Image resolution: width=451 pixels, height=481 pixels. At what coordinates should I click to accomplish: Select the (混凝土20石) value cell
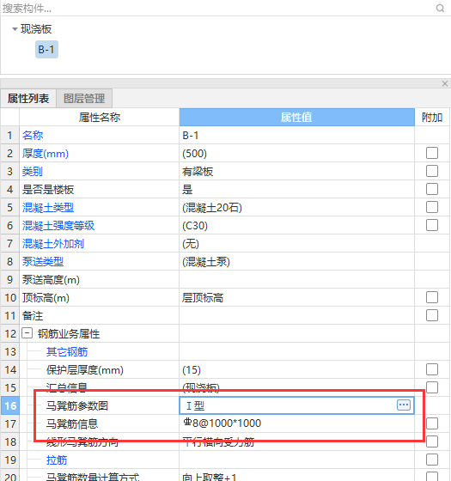(296, 207)
